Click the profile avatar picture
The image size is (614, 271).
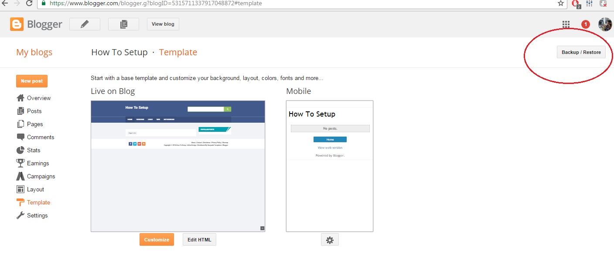[604, 24]
